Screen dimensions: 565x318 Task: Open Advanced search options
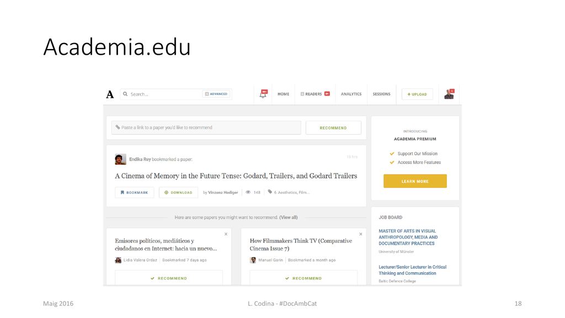coord(216,94)
